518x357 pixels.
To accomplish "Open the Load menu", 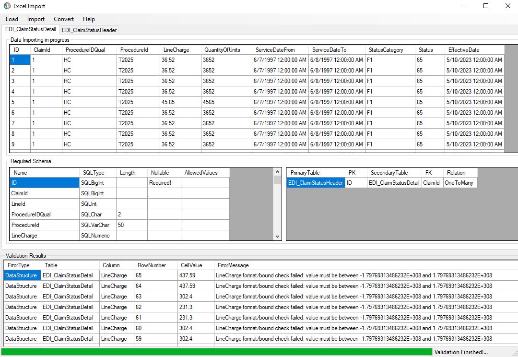I will click(x=12, y=19).
